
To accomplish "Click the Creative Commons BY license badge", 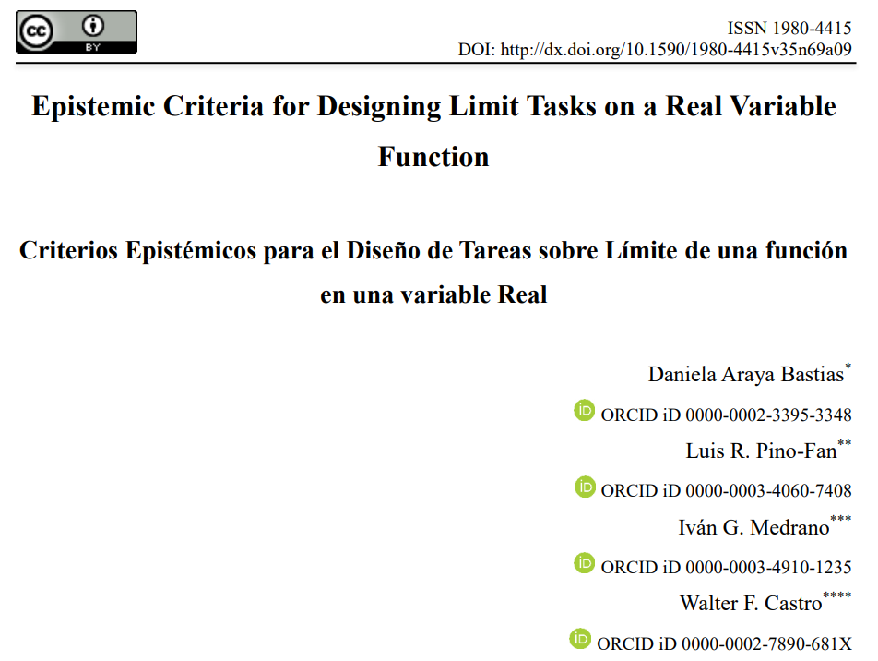I will [x=77, y=32].
